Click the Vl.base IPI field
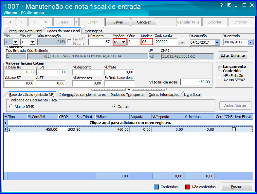Image resolution: width=257 pixels, height=194 pixels. (20, 72)
